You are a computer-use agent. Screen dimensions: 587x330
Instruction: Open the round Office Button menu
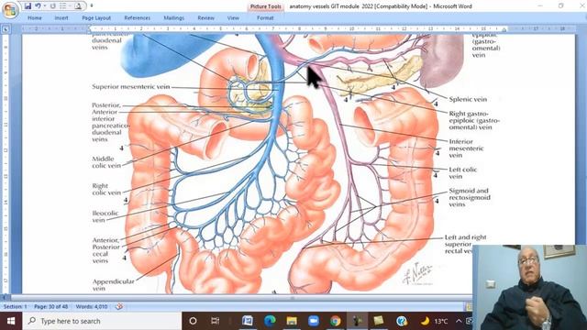tap(10, 10)
